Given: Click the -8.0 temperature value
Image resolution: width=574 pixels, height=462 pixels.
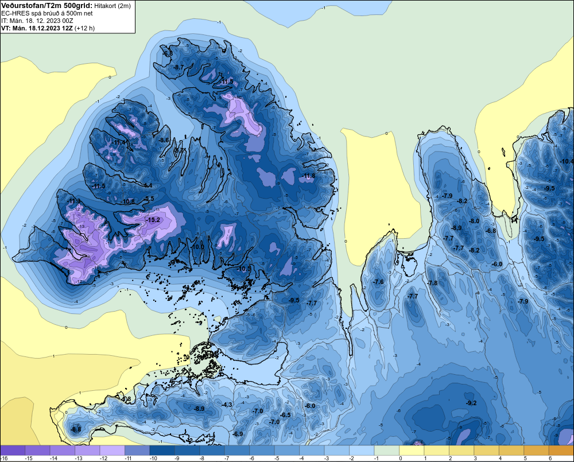Looking at the screenshot, I should tap(474, 221).
